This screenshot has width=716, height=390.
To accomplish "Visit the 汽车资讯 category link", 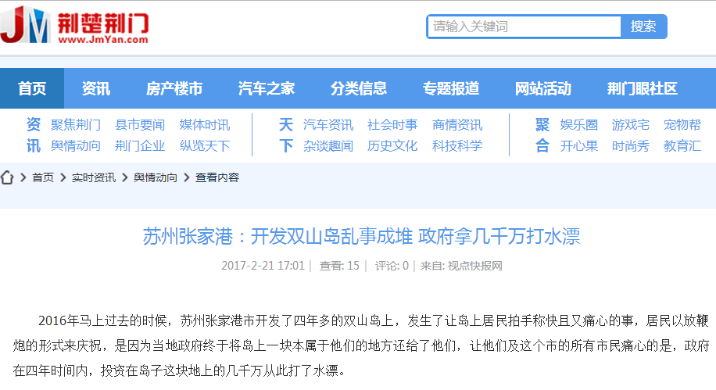I will (x=328, y=125).
